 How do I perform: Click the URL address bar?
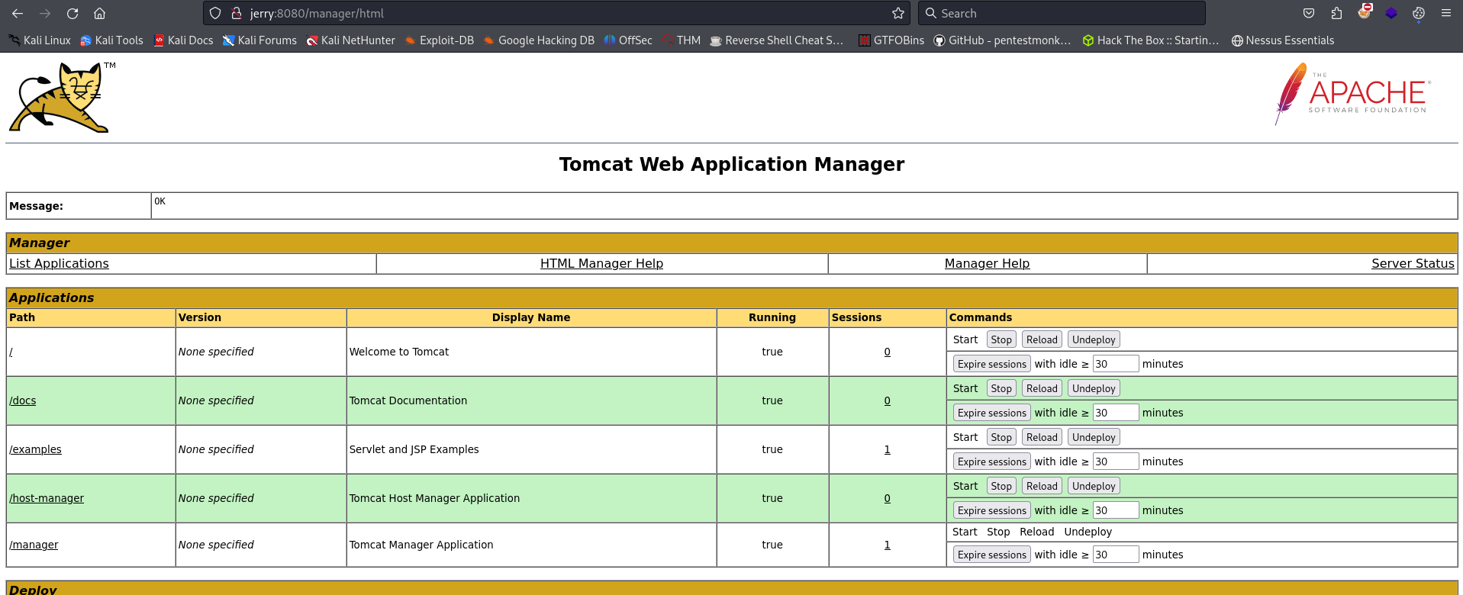click(x=557, y=13)
